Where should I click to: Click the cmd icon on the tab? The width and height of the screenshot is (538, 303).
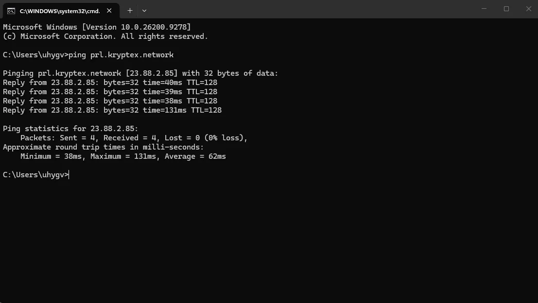click(x=11, y=11)
